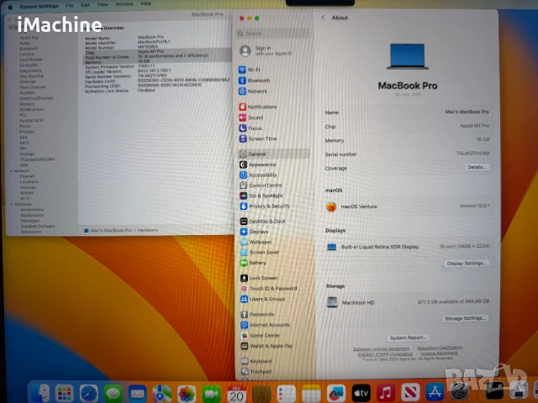Open the Help menu

[x=145, y=3]
